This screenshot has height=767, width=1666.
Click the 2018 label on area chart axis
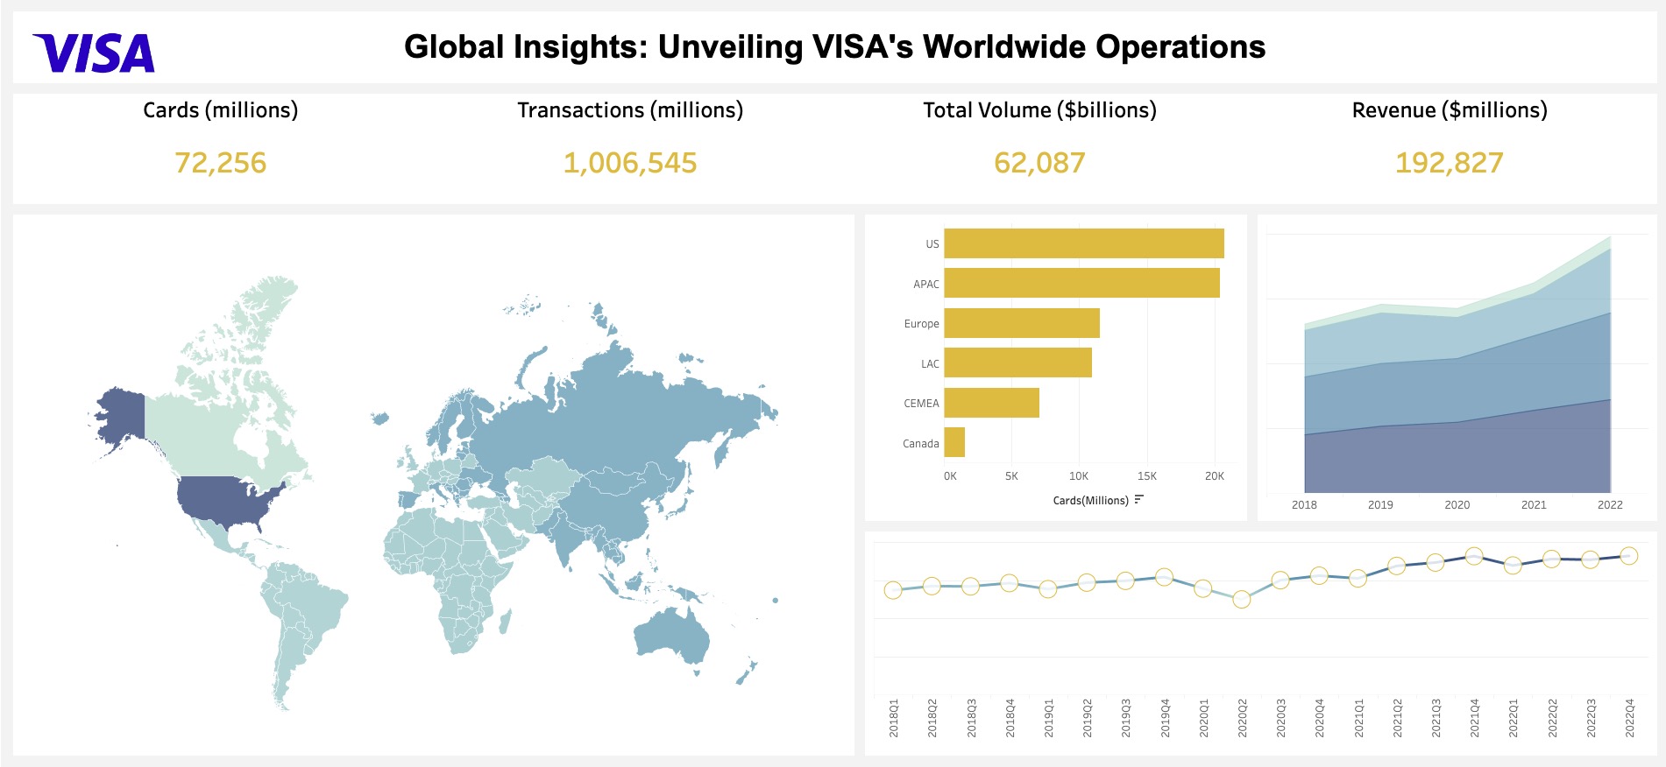tap(1304, 505)
